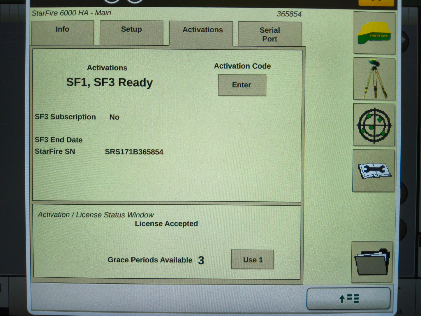
Task: Open the RTK tripod base station icon
Action: tap(374, 79)
